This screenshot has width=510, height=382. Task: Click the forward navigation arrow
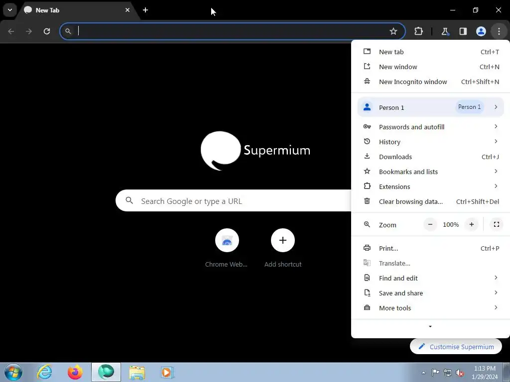point(29,31)
